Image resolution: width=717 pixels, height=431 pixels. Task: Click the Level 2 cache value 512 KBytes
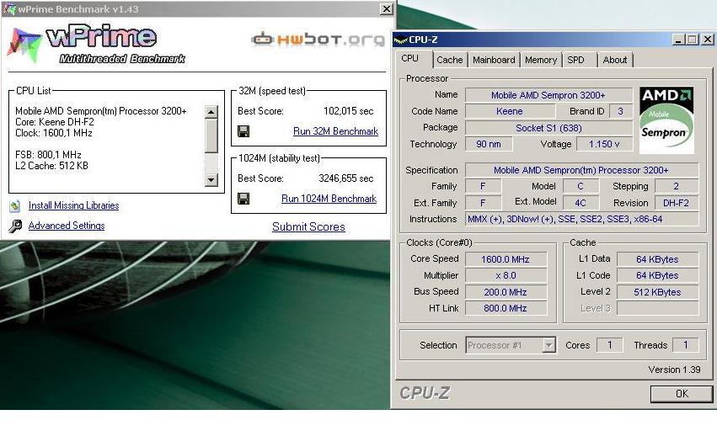point(657,292)
